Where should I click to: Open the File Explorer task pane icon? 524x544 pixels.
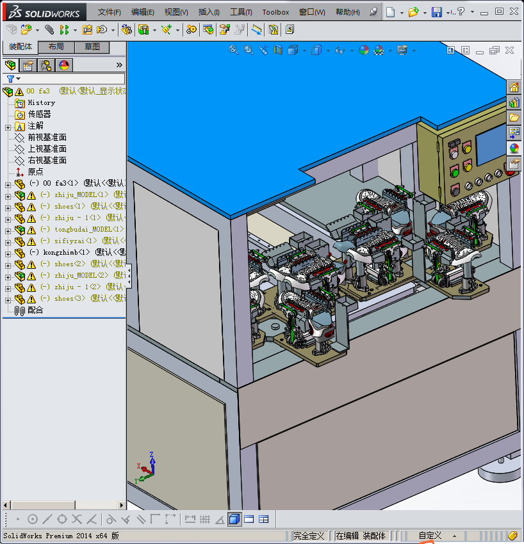tap(514, 118)
